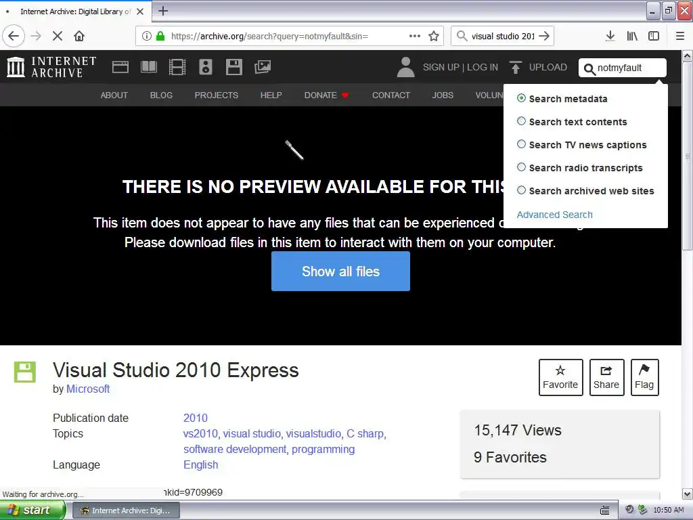Open the CONTACT menu item
The image size is (693, 520).
391,95
